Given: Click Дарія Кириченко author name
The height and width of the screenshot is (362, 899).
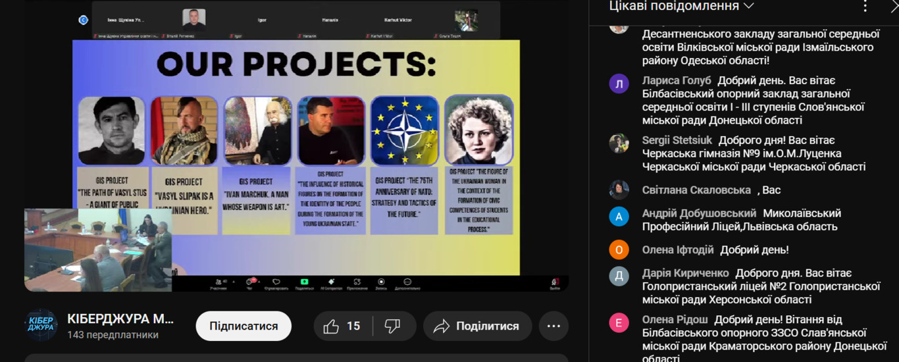Looking at the screenshot, I should (x=686, y=273).
